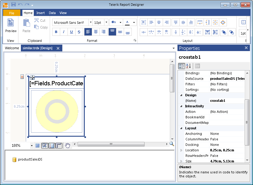Screen dimensions: 253x185
Task: Send selected item to back
Action: click(232, 32)
